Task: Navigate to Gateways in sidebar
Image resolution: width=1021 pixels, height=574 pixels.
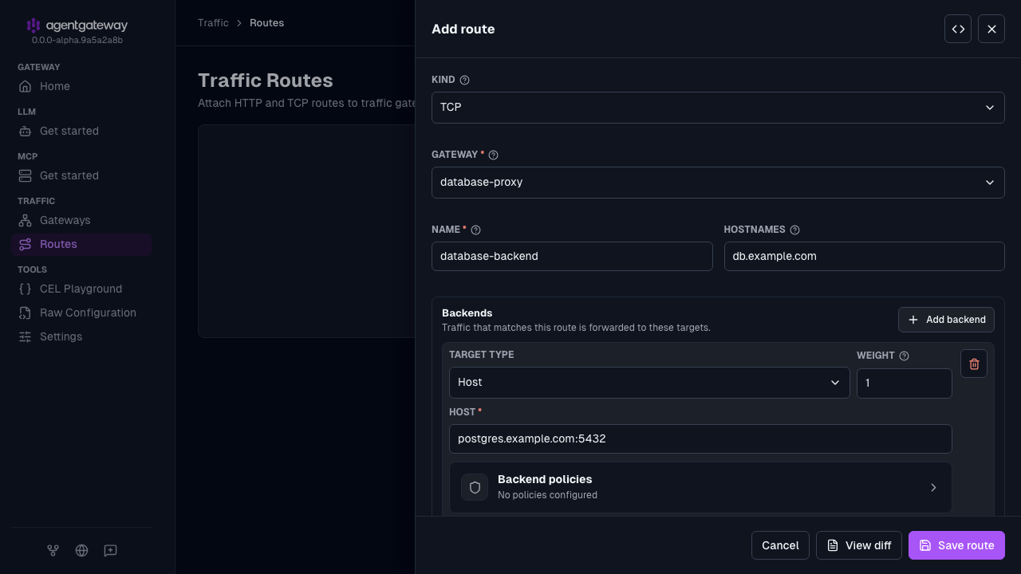Action: (x=81, y=220)
